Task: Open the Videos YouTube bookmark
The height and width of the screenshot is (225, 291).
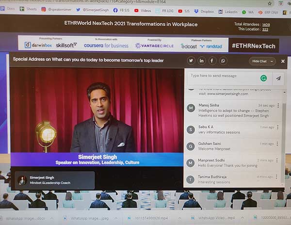Action: point(143,11)
